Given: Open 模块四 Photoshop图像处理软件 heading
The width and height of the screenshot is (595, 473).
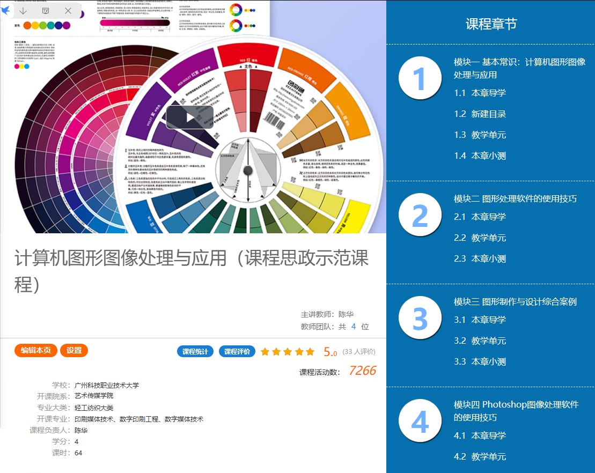Looking at the screenshot, I should coord(516,410).
